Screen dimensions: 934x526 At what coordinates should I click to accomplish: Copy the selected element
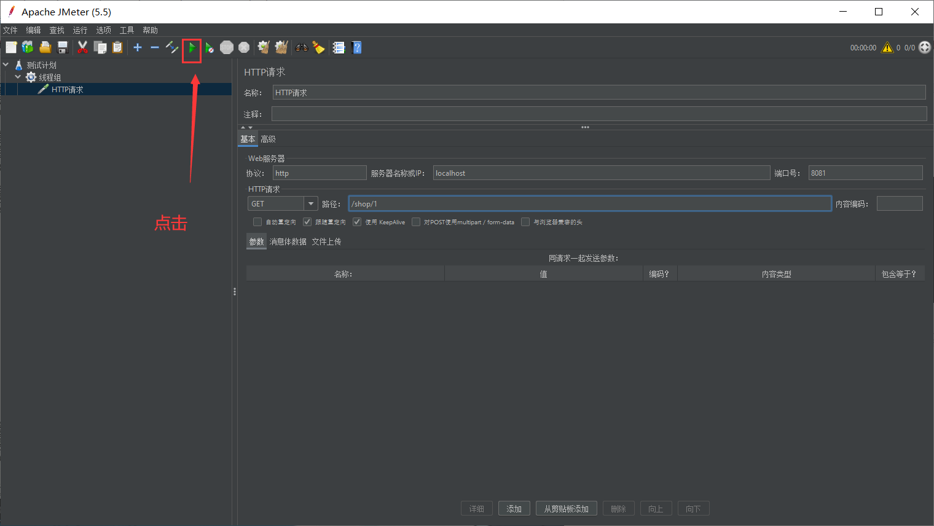pyautogui.click(x=100, y=47)
